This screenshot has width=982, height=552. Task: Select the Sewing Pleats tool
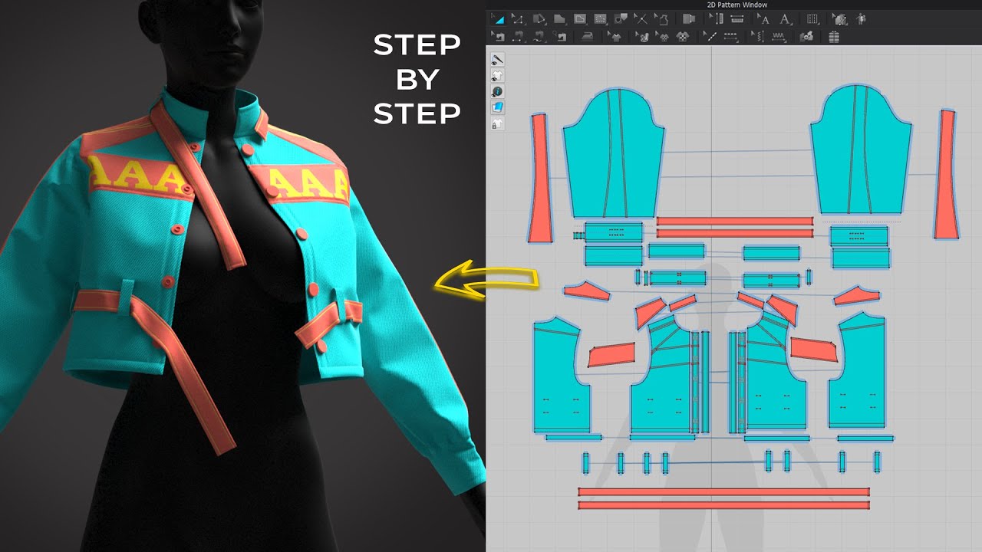coord(736,19)
